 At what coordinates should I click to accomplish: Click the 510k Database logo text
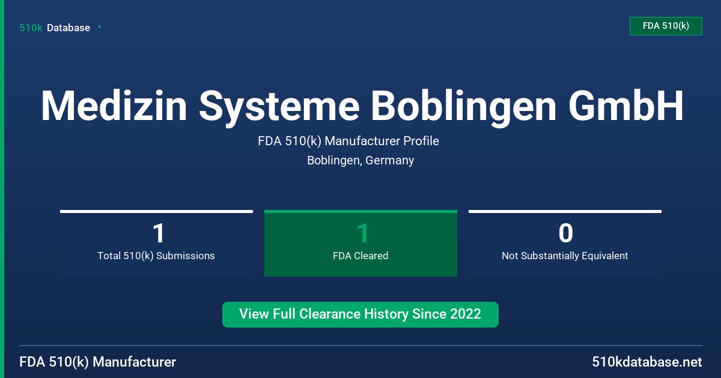pyautogui.click(x=55, y=28)
